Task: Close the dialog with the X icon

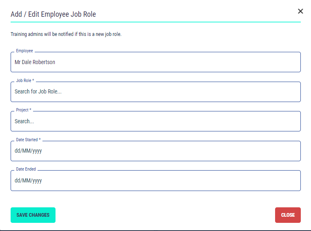Action: 300,11
